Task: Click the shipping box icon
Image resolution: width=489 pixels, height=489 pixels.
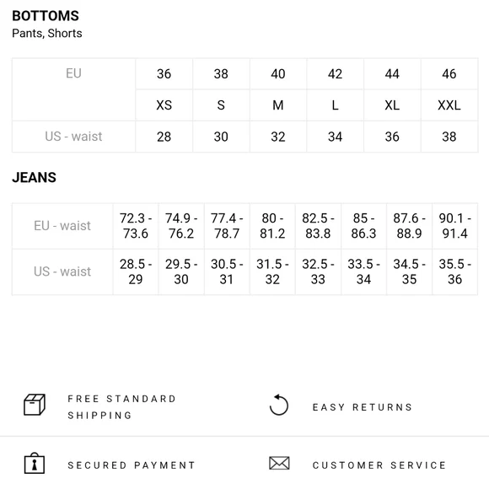Action: pos(35,405)
